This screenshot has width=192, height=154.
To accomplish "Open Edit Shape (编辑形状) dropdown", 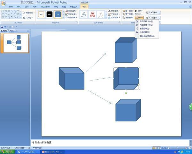I will (28, 13).
